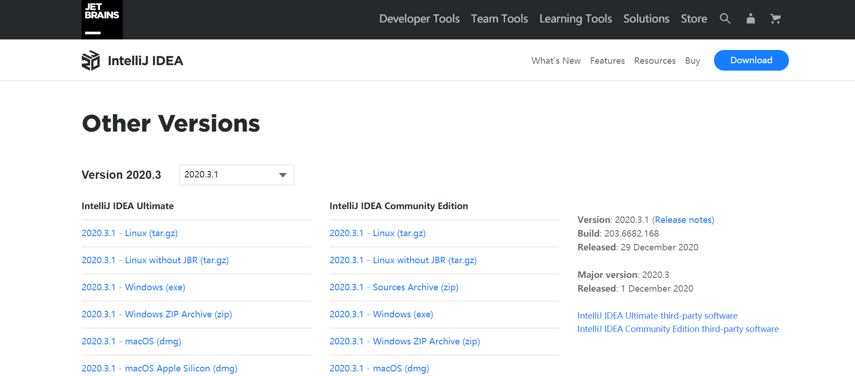Image resolution: width=855 pixels, height=376 pixels.
Task: Click the IntelliJ IDEA product logo icon
Action: point(90,61)
